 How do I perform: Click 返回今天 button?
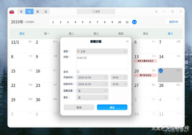[x=174, y=22]
